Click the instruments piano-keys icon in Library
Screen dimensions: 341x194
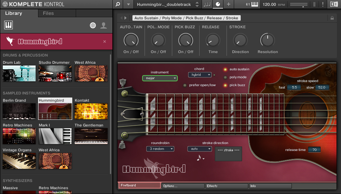click(8, 25)
